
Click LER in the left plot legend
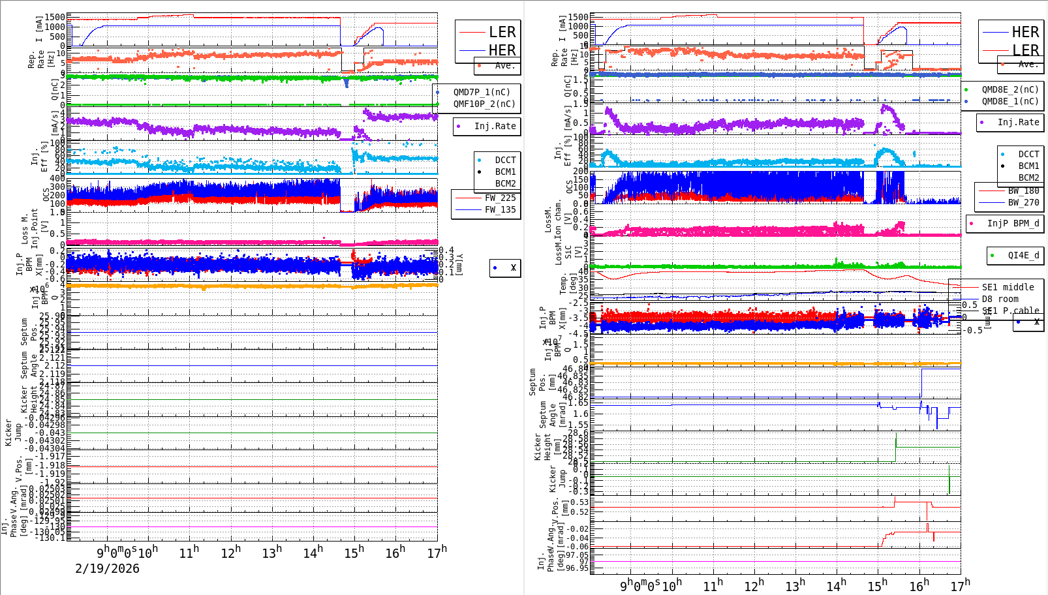502,32
